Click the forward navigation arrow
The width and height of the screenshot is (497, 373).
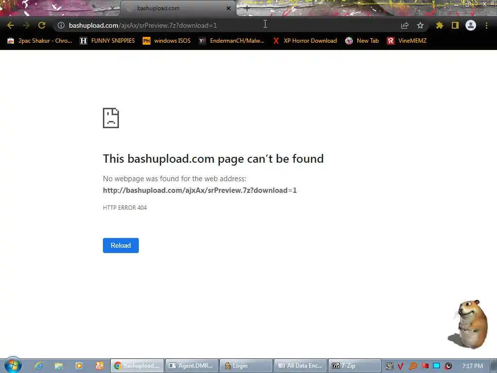[x=26, y=25]
